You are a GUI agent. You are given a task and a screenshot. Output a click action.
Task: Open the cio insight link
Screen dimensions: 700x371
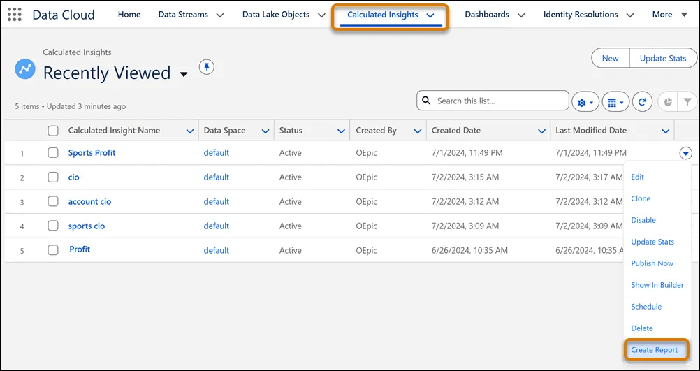pos(73,177)
